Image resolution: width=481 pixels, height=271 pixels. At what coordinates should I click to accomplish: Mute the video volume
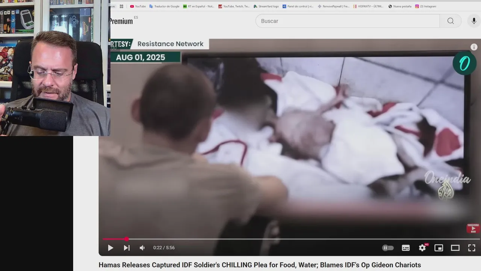coord(142,248)
